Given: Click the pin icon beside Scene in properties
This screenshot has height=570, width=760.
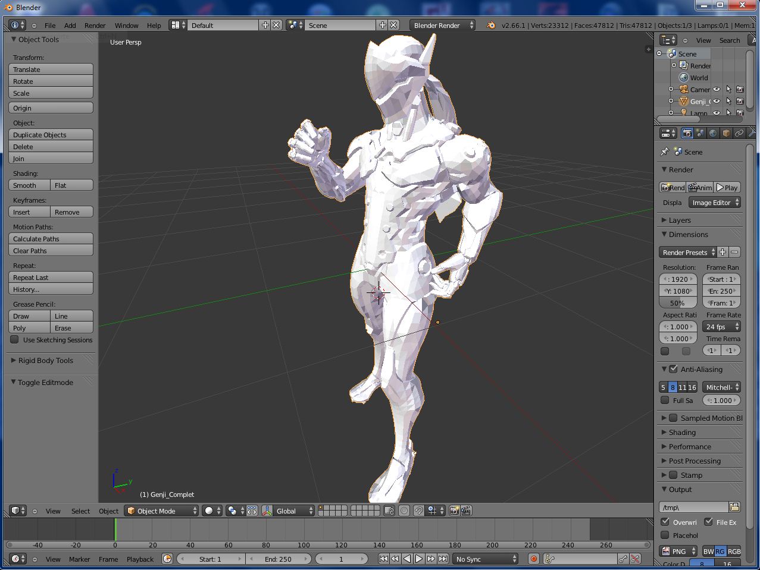Looking at the screenshot, I should 665,152.
